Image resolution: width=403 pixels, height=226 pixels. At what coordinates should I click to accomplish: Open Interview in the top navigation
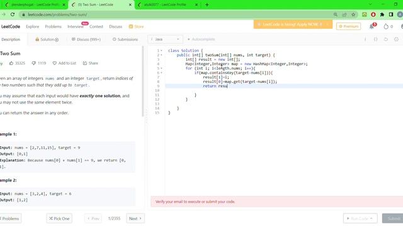click(x=76, y=26)
